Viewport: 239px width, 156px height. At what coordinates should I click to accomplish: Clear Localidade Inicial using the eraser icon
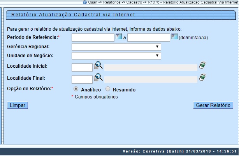[x=202, y=65]
